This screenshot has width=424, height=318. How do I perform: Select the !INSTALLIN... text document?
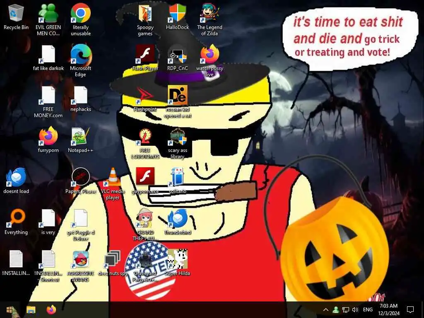[16, 263]
